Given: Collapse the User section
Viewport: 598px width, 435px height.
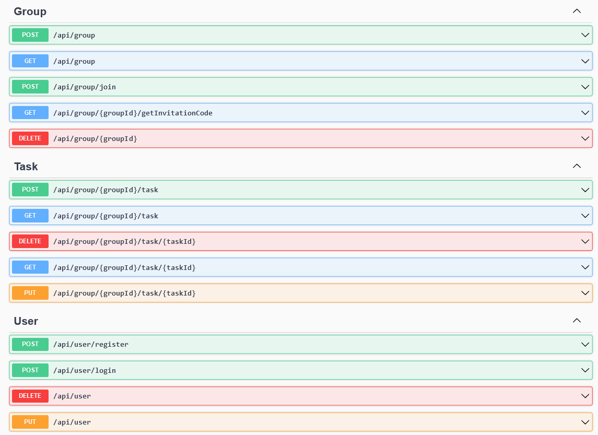Looking at the screenshot, I should coord(577,320).
